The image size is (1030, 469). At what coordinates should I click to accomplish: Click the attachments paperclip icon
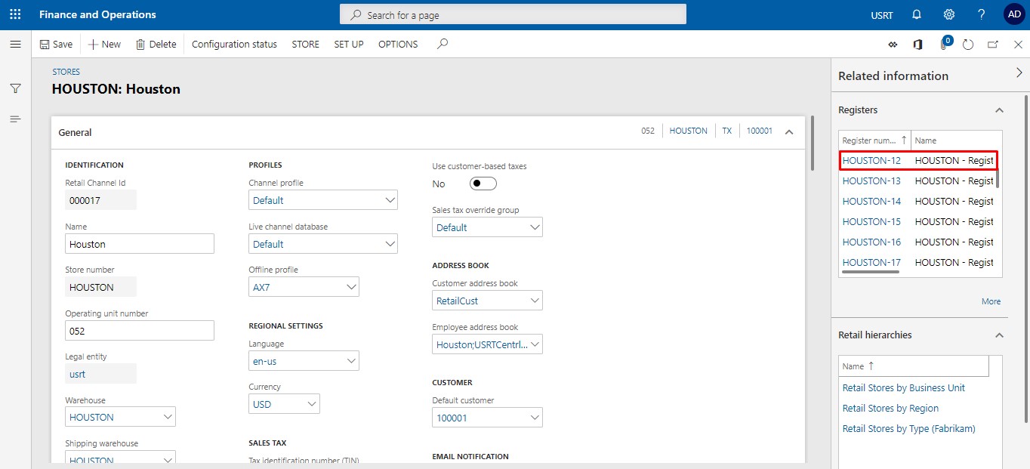[944, 45]
